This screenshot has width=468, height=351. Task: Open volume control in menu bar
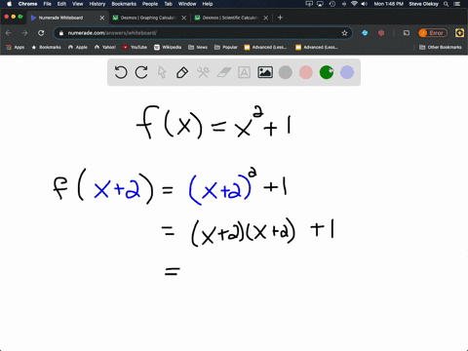click(365, 4)
